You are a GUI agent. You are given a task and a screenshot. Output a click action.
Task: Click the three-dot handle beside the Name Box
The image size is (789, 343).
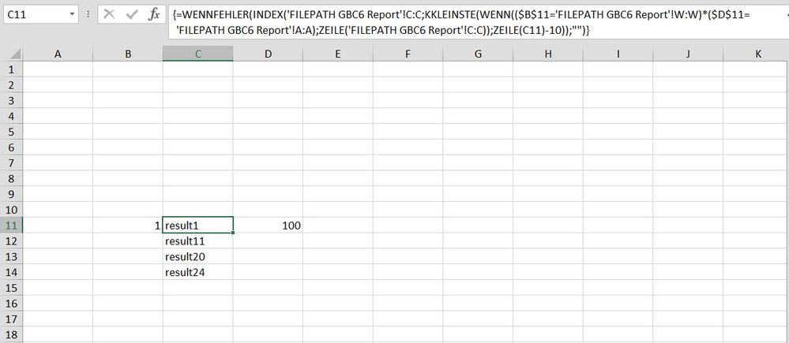pyautogui.click(x=88, y=14)
